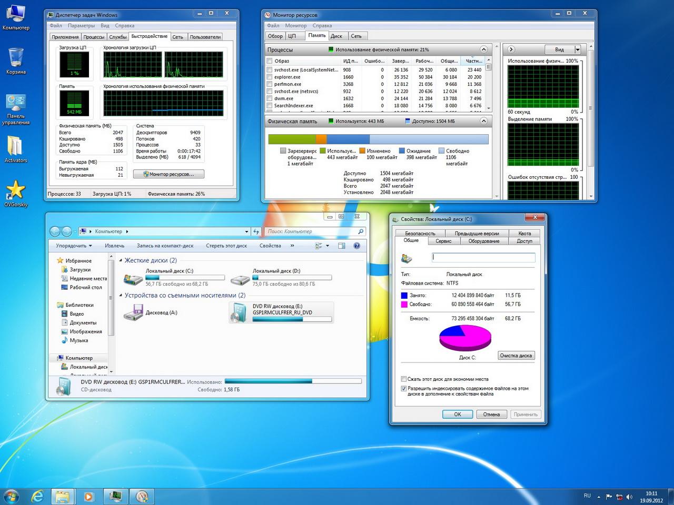This screenshot has width=674, height=505.
Task: Select the Дисковод (A:) floppy drive
Action: [x=151, y=312]
